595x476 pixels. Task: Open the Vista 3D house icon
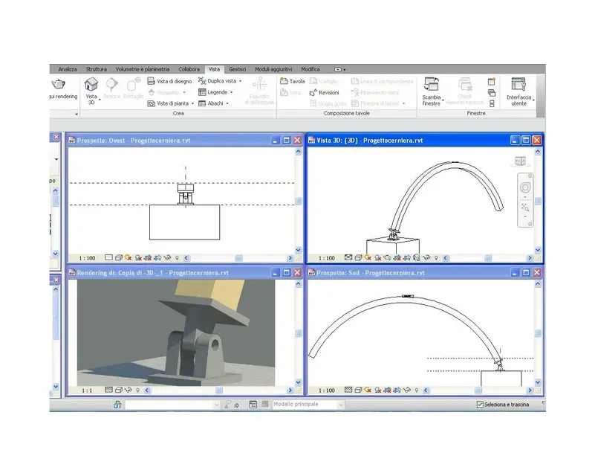point(91,84)
